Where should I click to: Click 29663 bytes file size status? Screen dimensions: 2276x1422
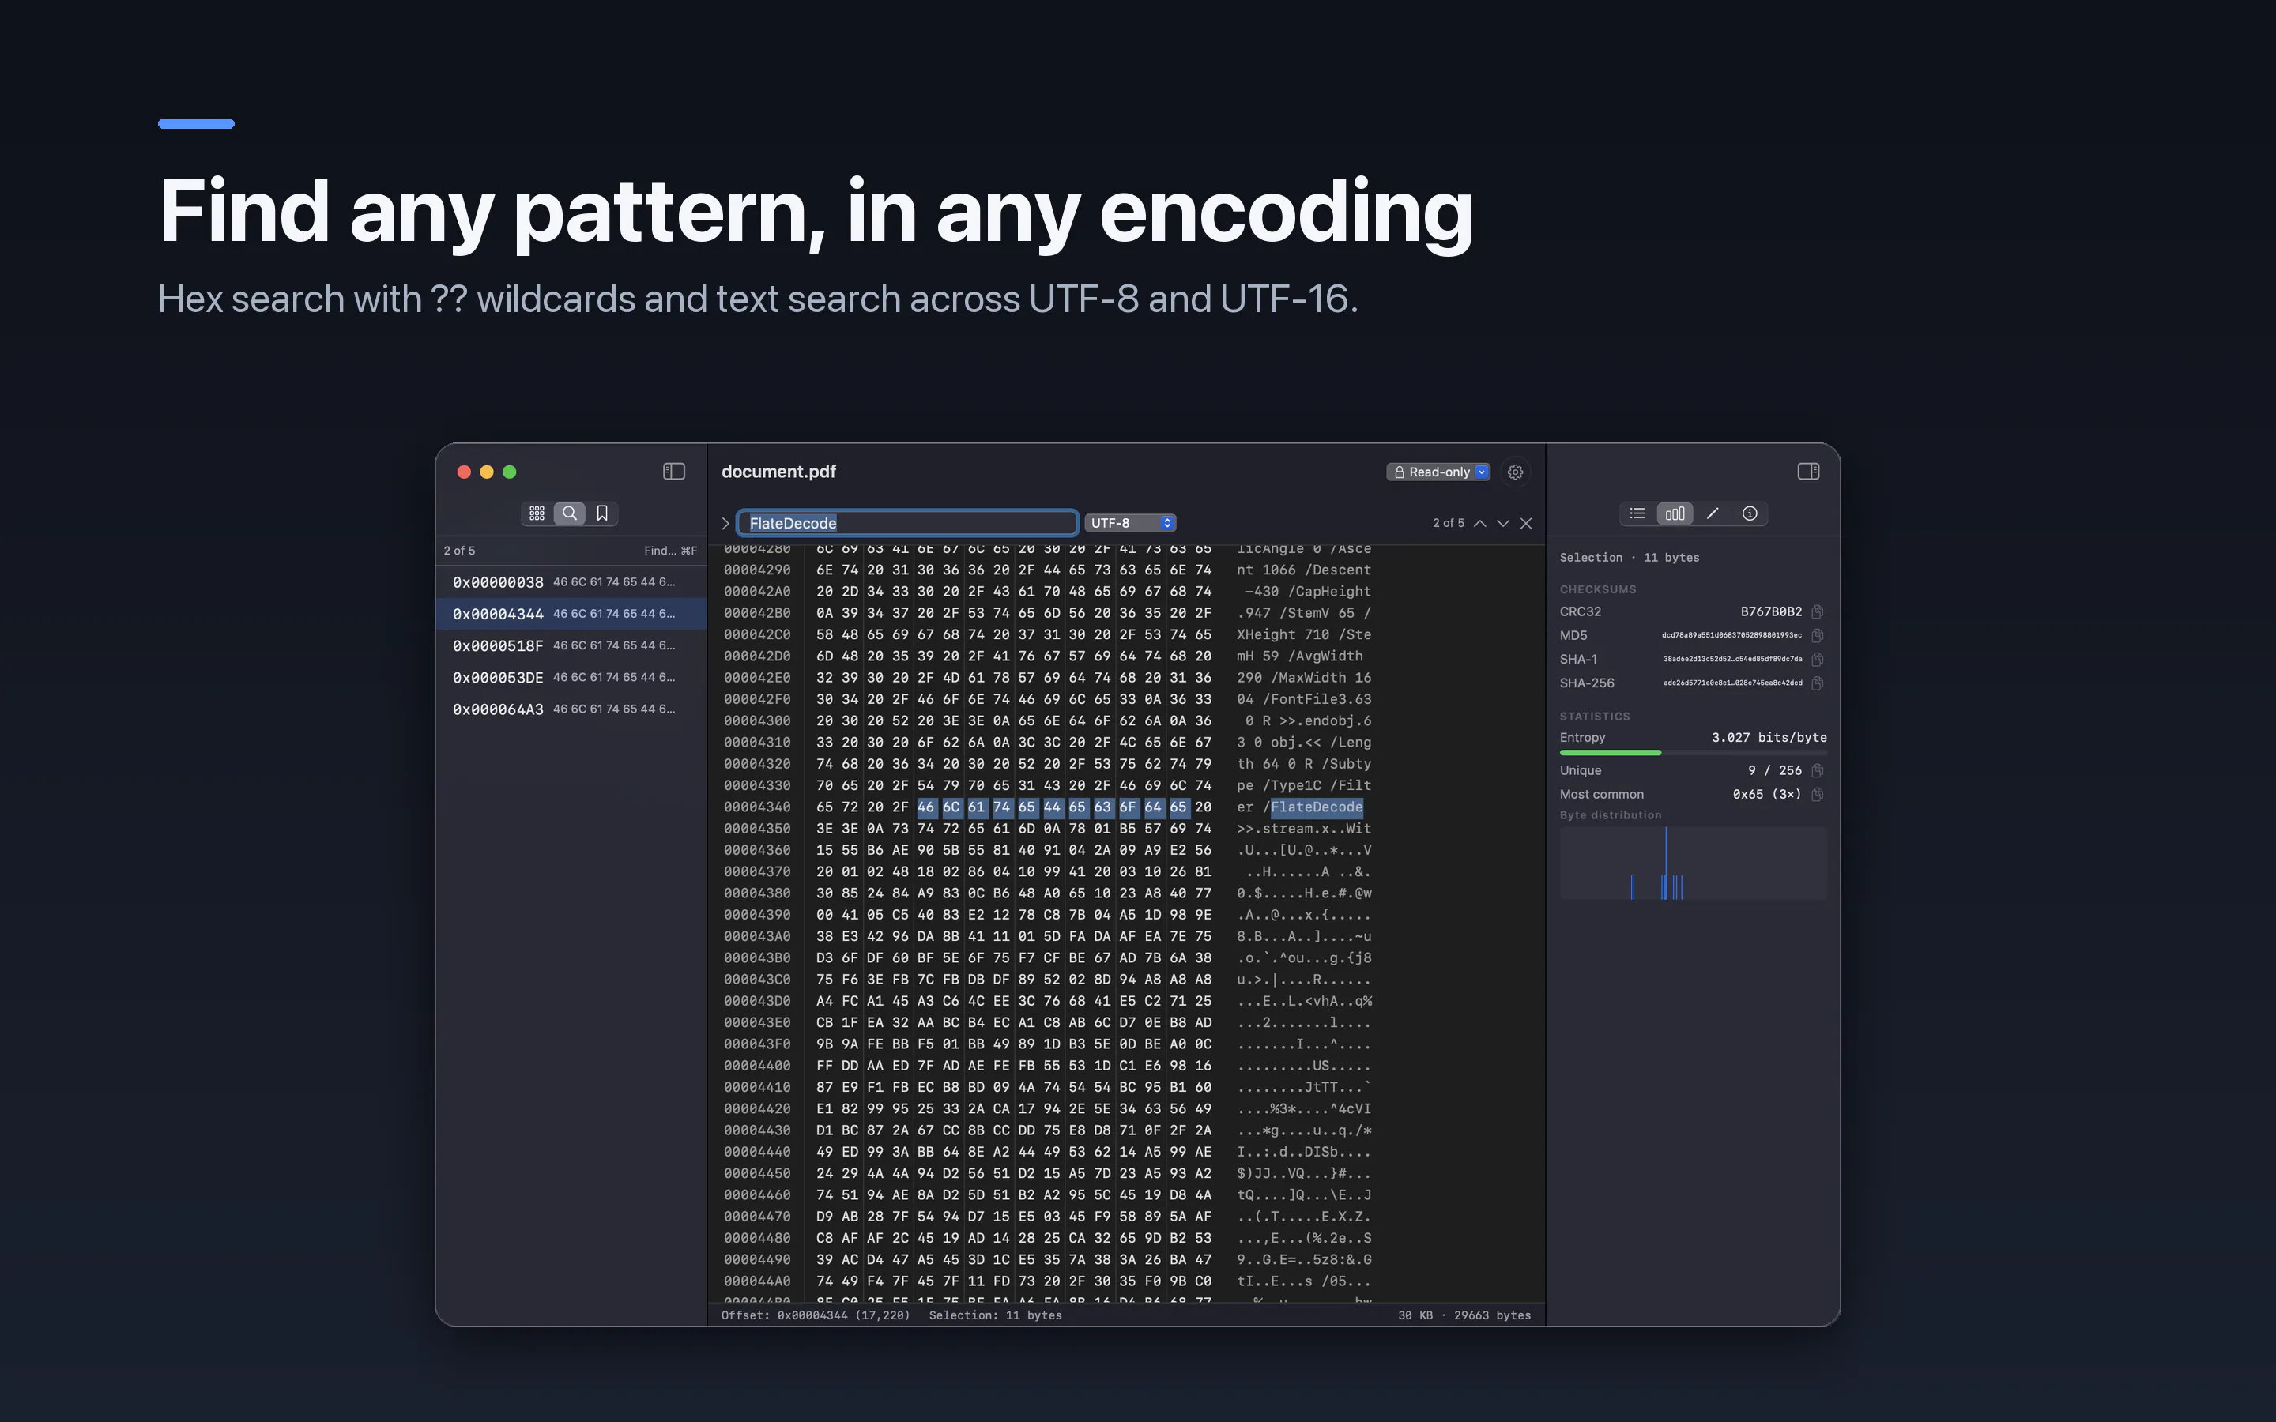[x=1493, y=1315]
